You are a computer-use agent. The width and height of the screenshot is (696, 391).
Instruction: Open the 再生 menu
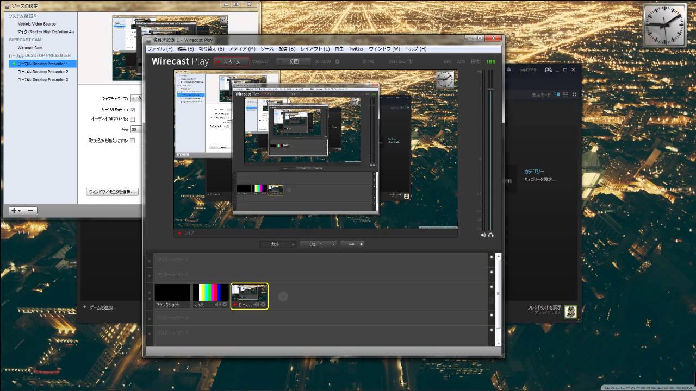point(339,49)
